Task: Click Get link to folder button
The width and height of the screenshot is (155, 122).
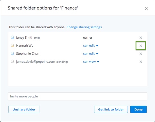Action: pos(111,109)
